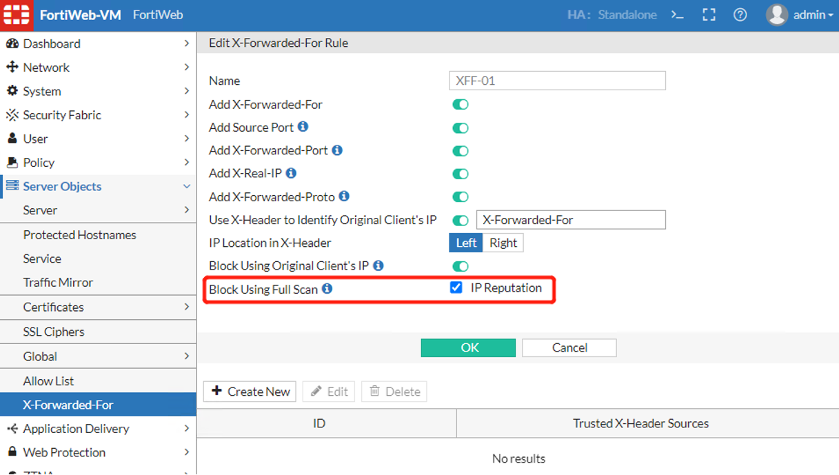Open the online help question mark icon

pyautogui.click(x=740, y=14)
